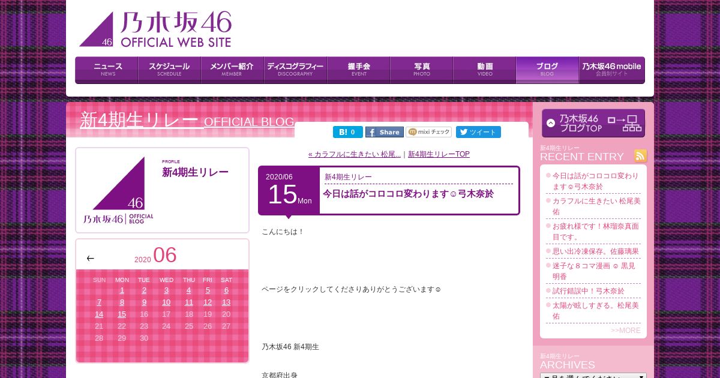Select calendar date 12
This screenshot has width=720, height=378.
click(x=208, y=302)
